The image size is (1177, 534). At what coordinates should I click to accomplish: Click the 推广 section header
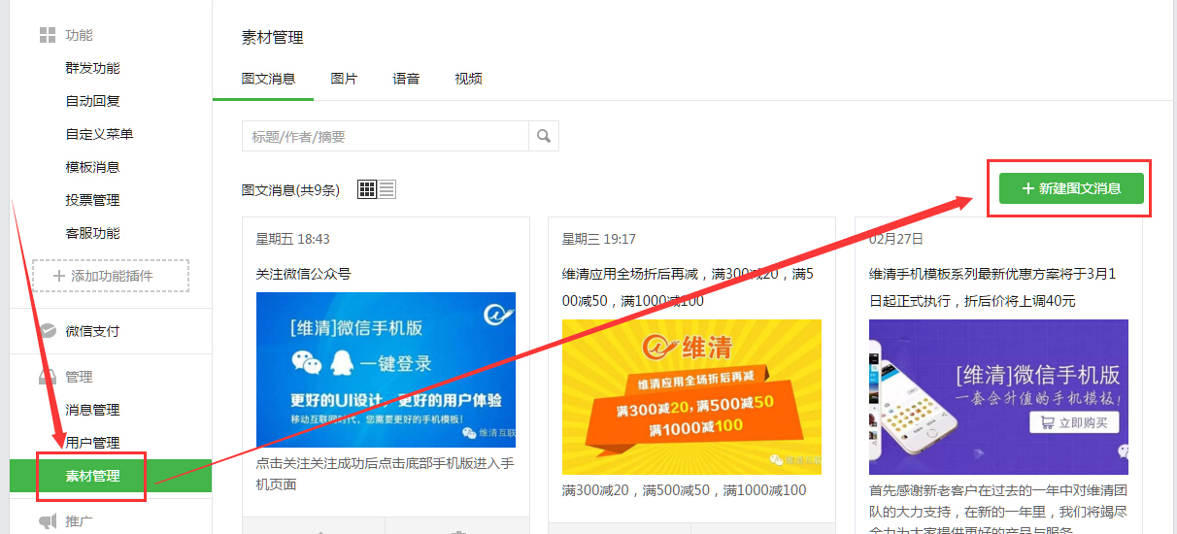80,521
